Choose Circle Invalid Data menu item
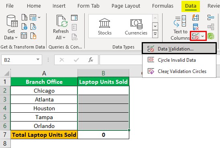 (x=179, y=60)
